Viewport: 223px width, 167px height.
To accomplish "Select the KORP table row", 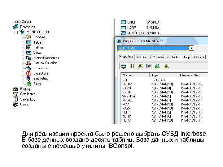I will point(140,28).
